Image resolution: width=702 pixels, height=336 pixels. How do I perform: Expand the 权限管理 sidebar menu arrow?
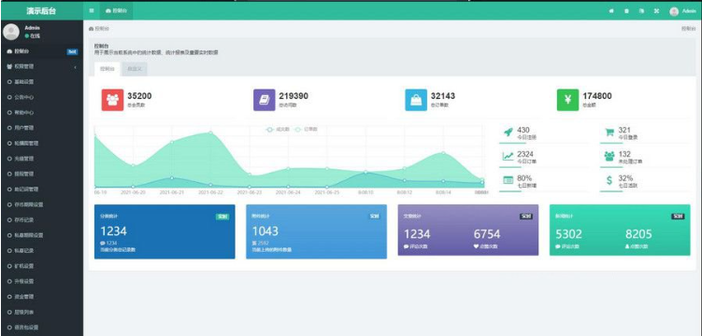coord(75,67)
